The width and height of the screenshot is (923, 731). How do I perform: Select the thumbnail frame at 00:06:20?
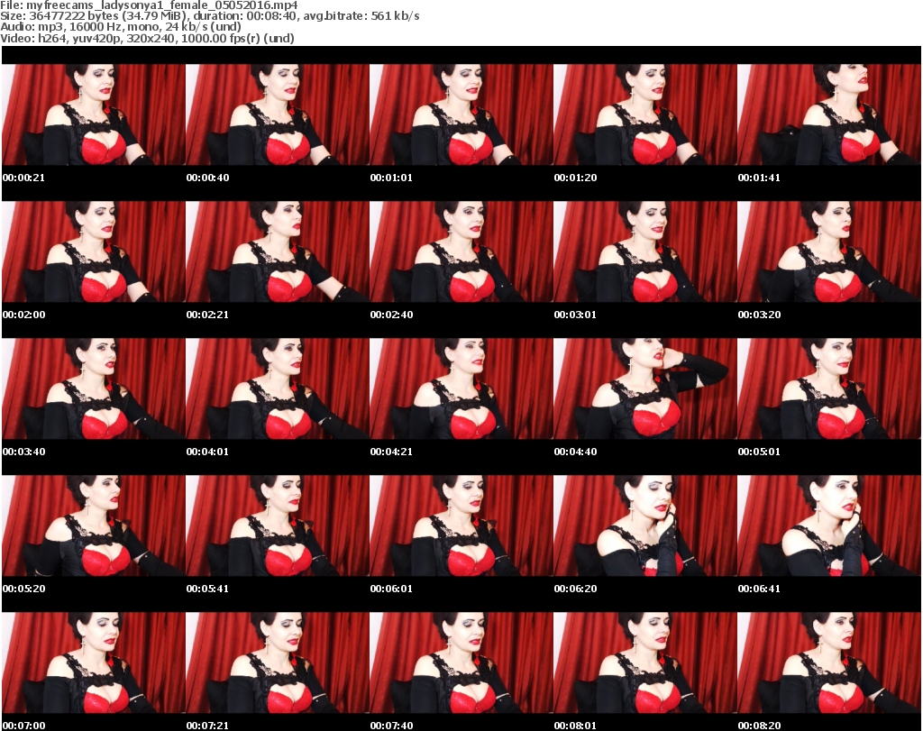(x=645, y=526)
